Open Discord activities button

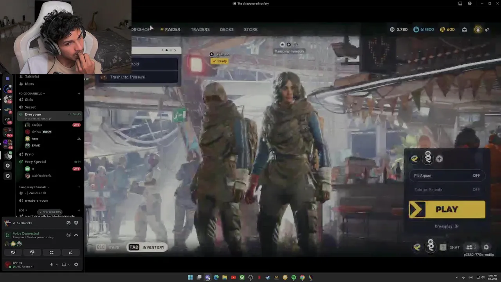tap(51, 253)
